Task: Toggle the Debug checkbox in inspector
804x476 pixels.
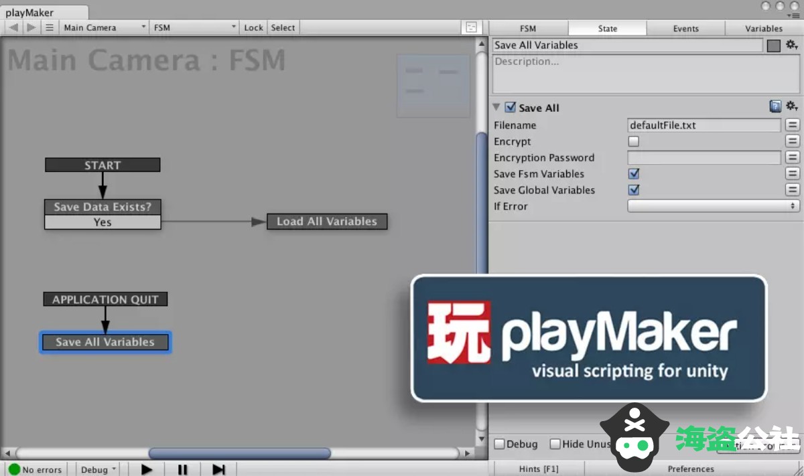Action: tap(499, 444)
